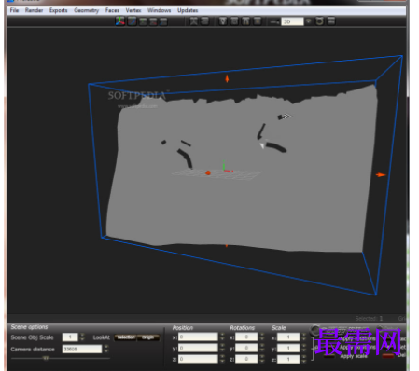Click the Camera distance stepper arrows
Image resolution: width=419 pixels, height=371 pixels.
[x=106, y=349]
